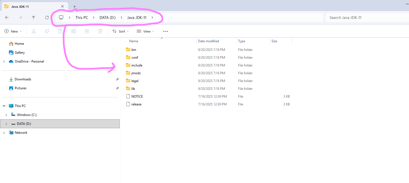
Task: Click the Copy icon in the toolbar
Action: coord(47,31)
